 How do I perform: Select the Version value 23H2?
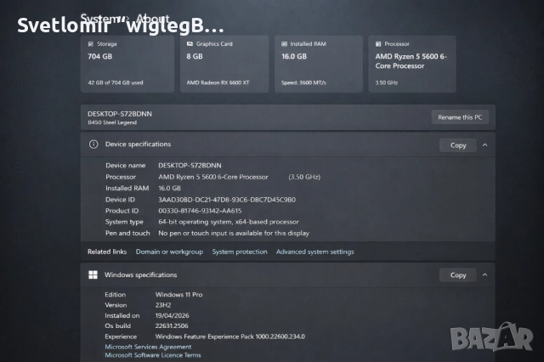[x=163, y=305]
